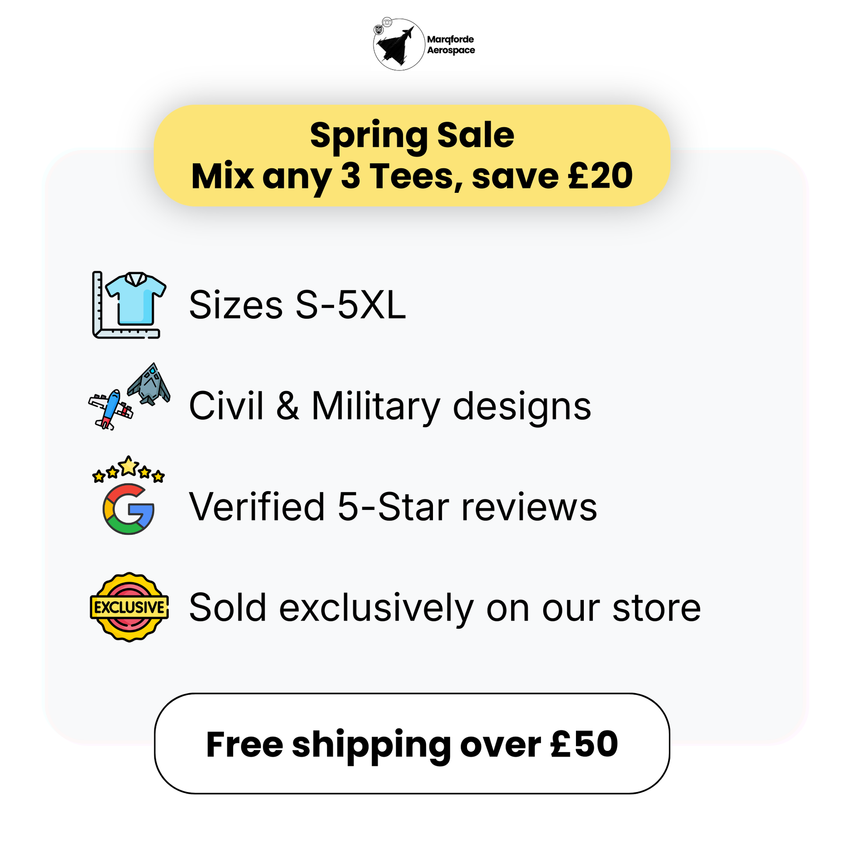The height and width of the screenshot is (851, 851).
Task: Open the Civil & Military designs item
Action: tap(390, 406)
